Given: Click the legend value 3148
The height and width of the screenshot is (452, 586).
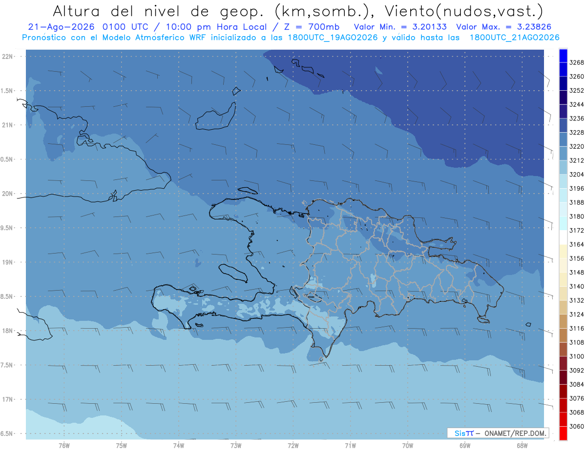Looking at the screenshot, I should pos(577,273).
